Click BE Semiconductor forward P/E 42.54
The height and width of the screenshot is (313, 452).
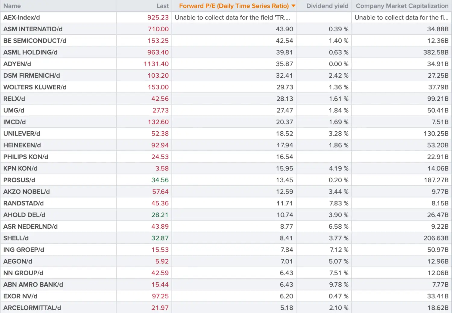[284, 41]
